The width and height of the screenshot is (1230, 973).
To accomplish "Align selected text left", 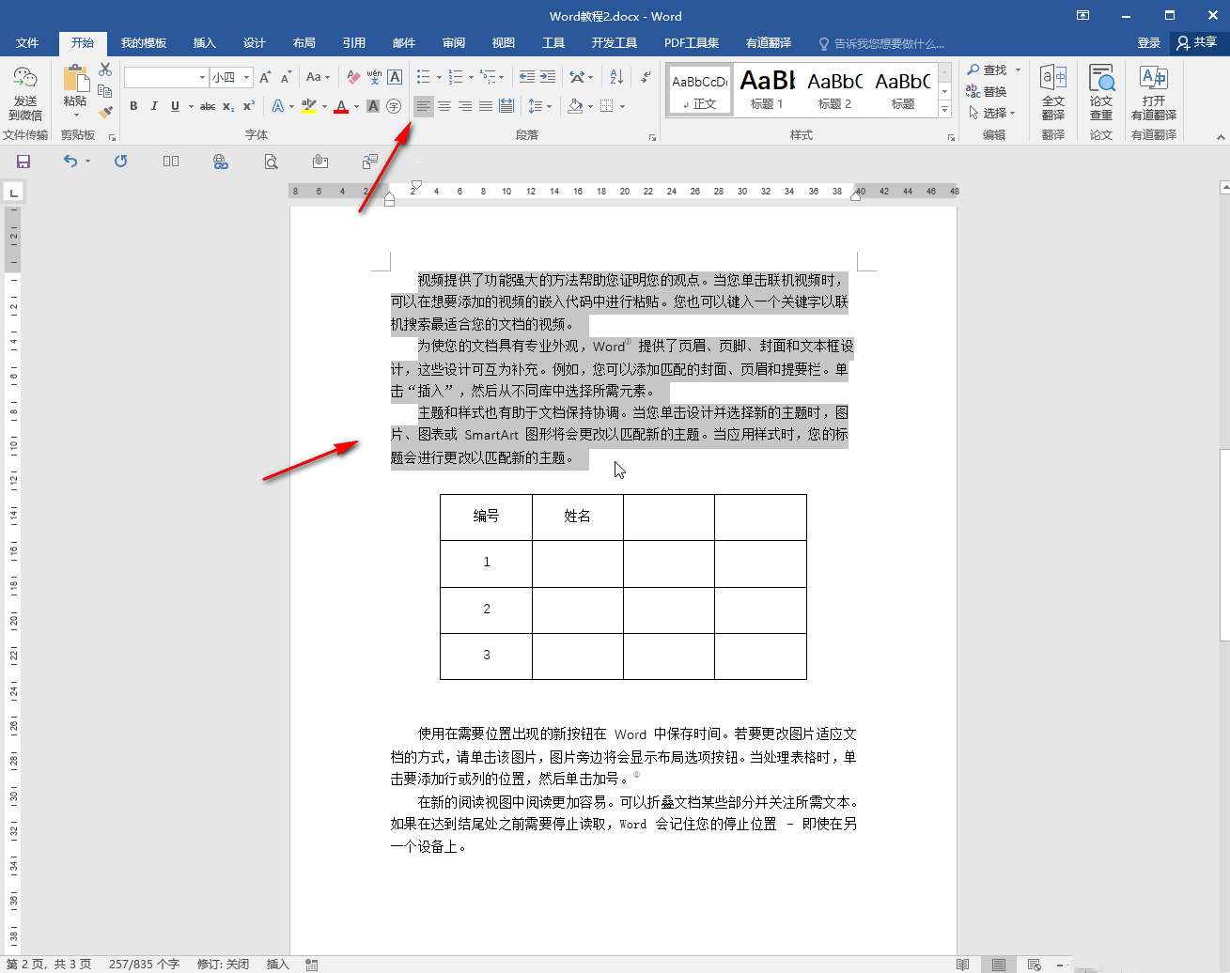I will pos(424,106).
